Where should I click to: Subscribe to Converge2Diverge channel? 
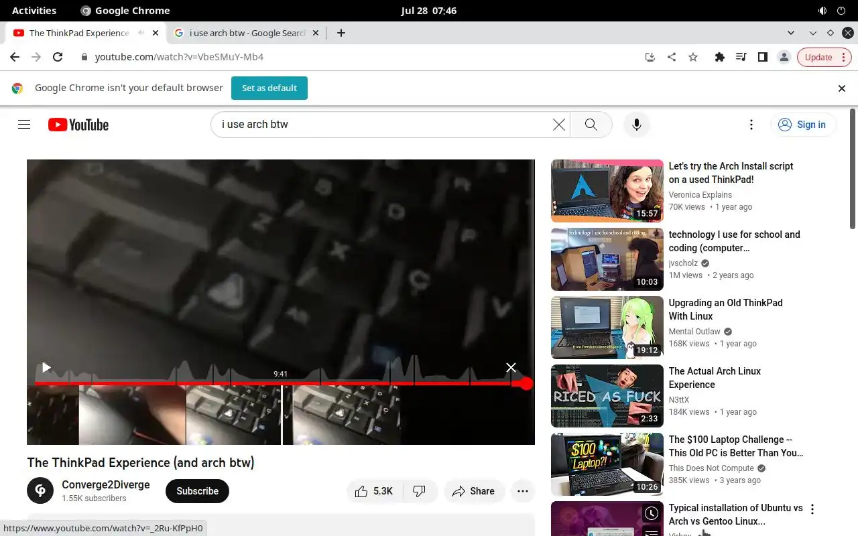coord(197,491)
